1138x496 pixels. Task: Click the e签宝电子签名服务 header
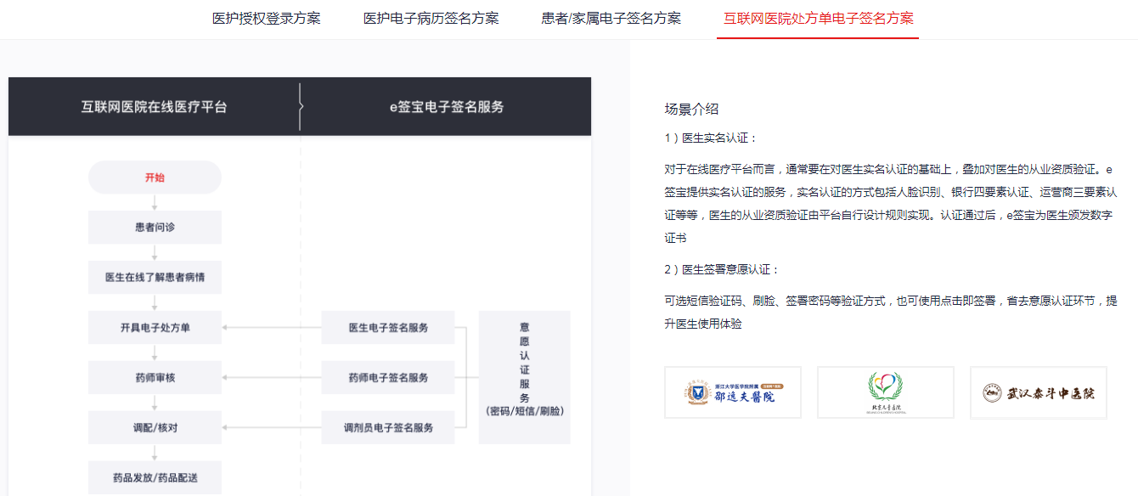[446, 107]
